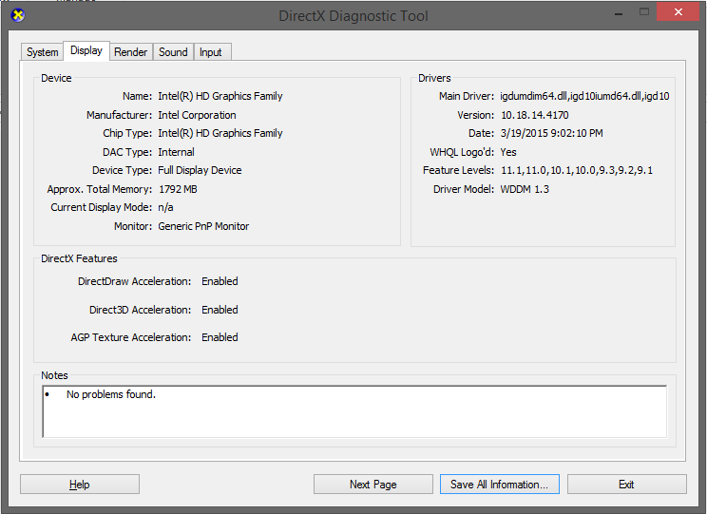Open the Render tab
The height and width of the screenshot is (514, 707).
point(131,52)
